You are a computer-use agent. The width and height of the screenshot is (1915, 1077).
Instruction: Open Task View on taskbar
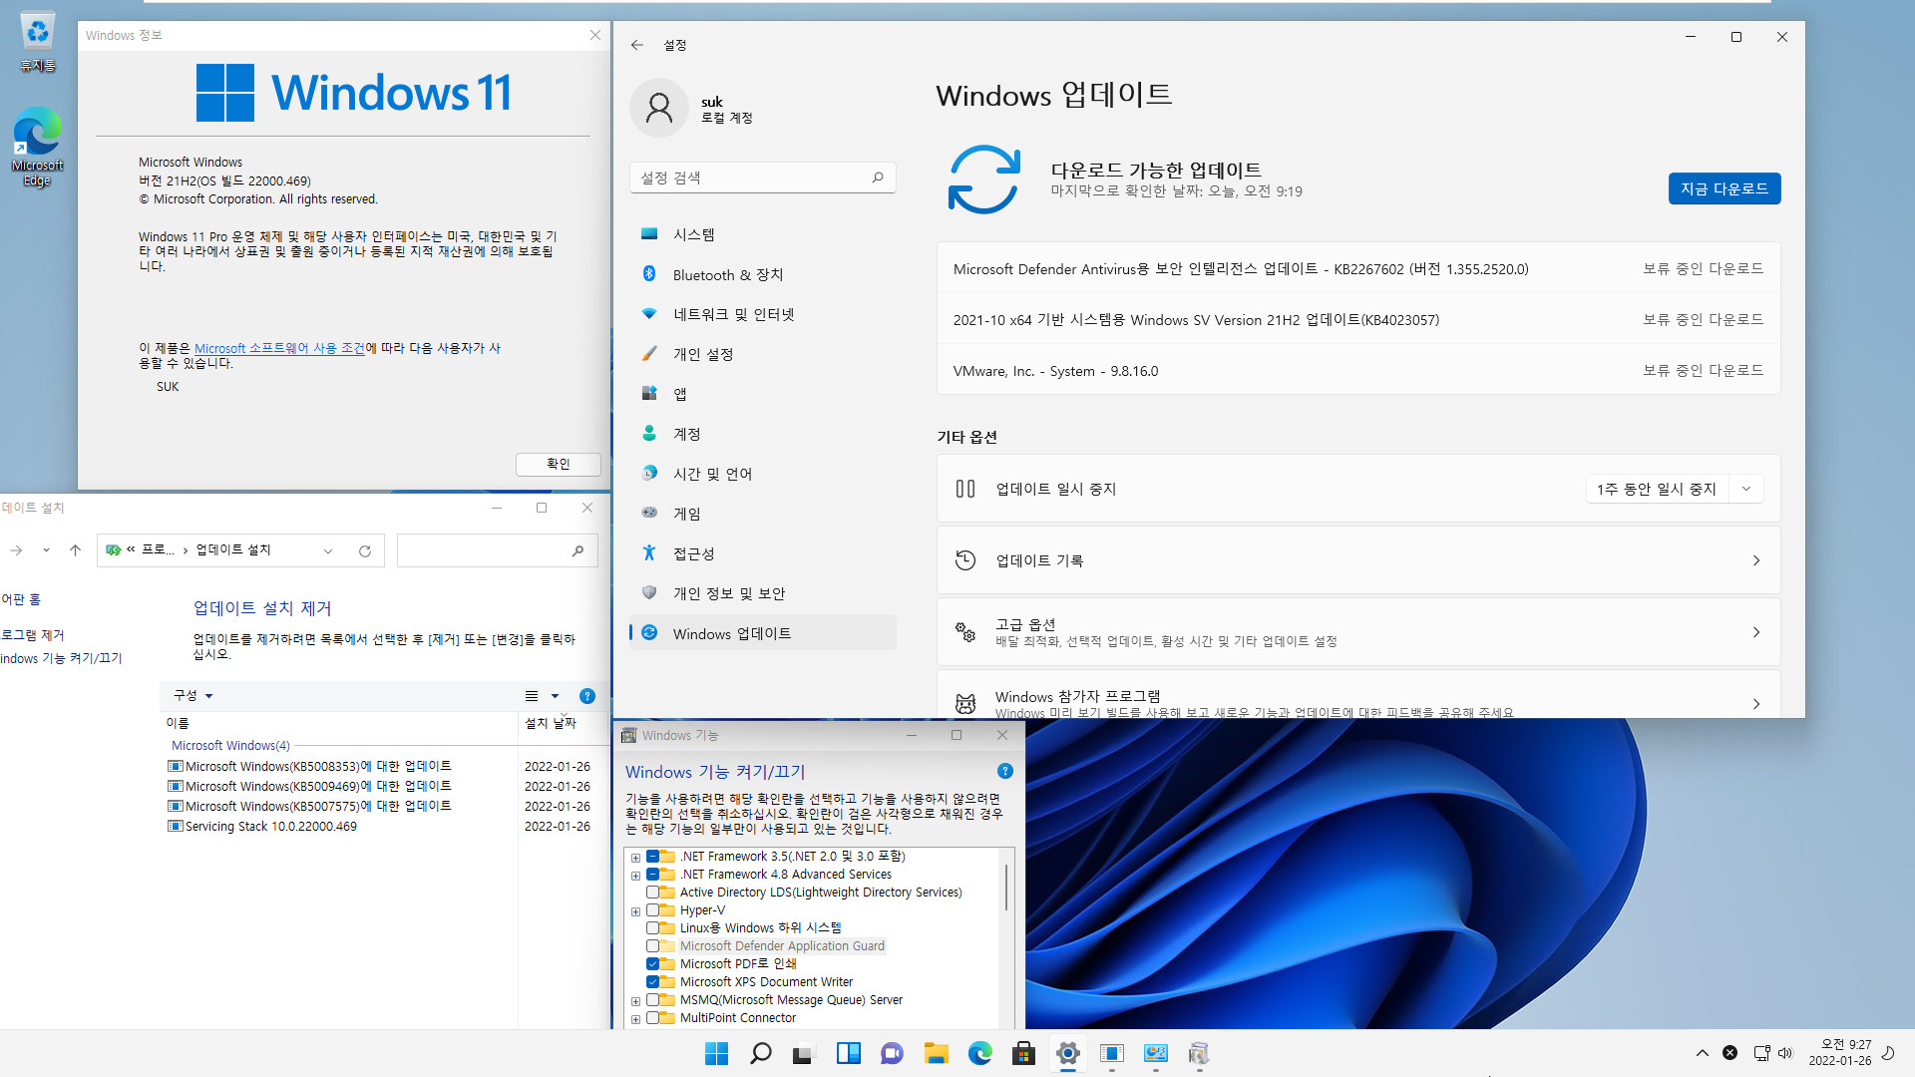[804, 1053]
